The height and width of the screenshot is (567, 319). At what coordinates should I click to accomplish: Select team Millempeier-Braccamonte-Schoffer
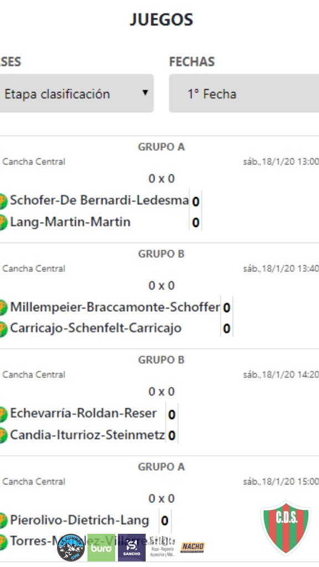115,307
